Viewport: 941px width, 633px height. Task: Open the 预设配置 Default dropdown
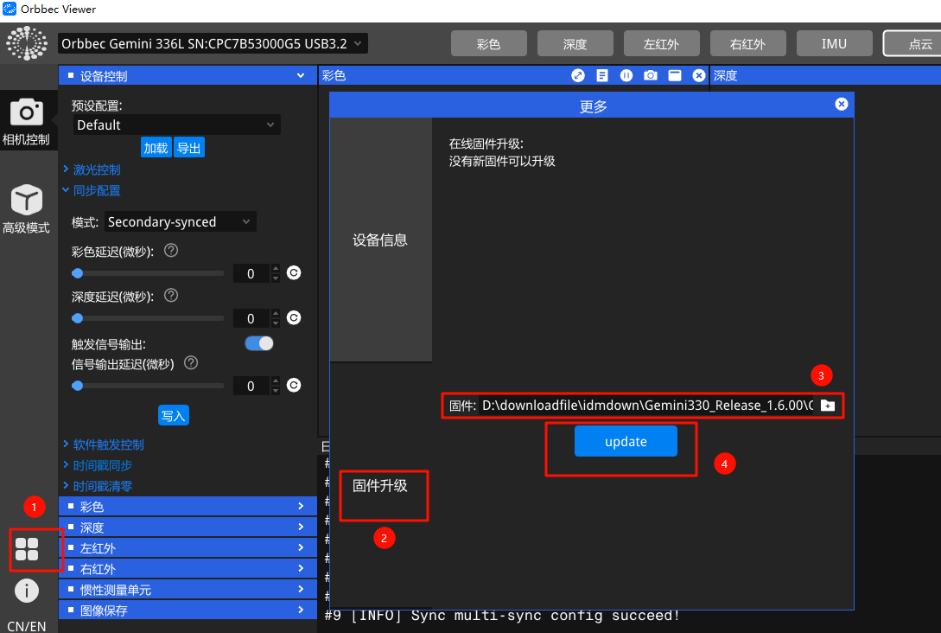(x=176, y=125)
